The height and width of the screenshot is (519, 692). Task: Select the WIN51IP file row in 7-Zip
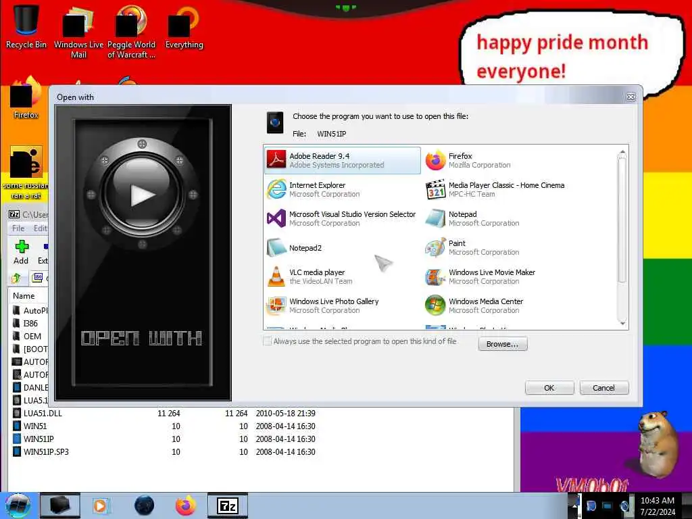pyautogui.click(x=260, y=439)
